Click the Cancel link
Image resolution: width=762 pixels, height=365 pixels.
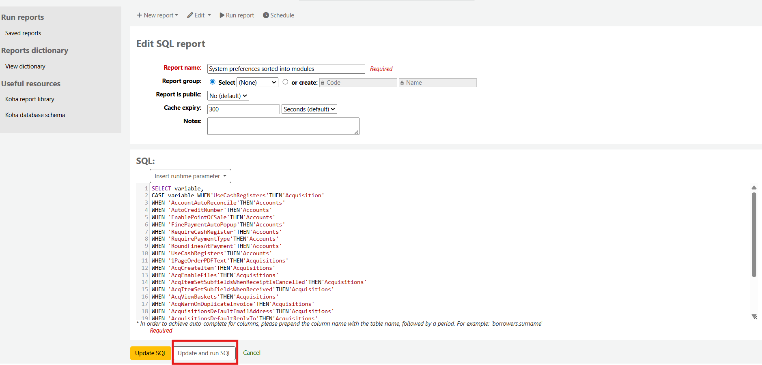coord(252,353)
